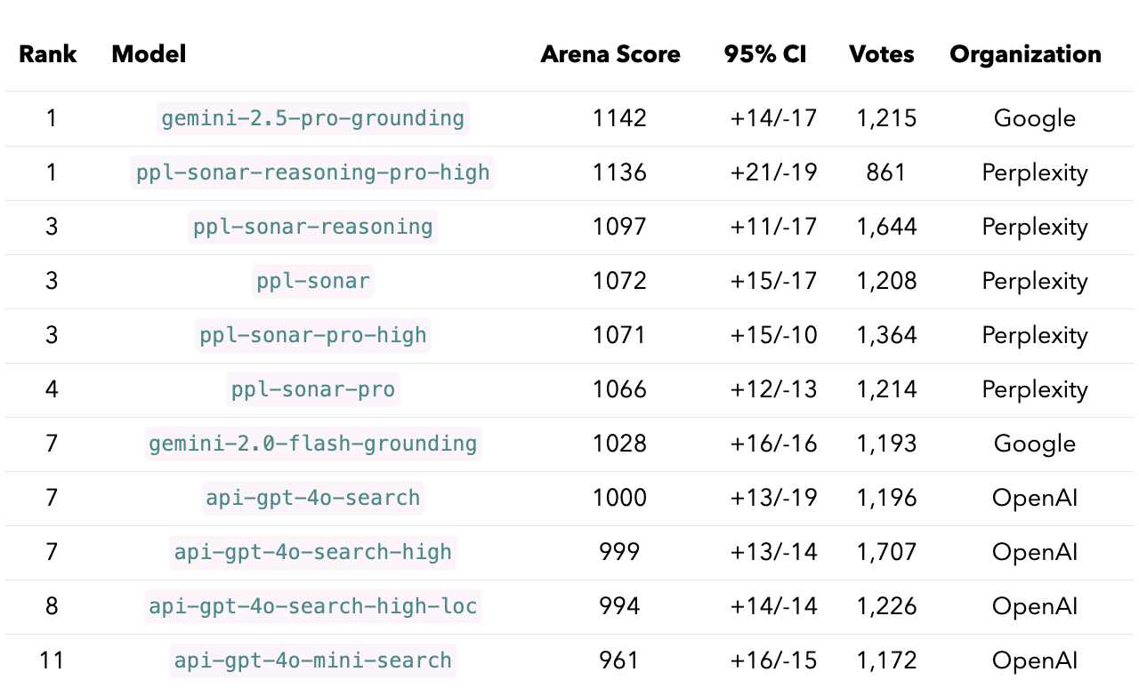Click the api-gpt-4o-search-high-loc model link

click(x=312, y=606)
